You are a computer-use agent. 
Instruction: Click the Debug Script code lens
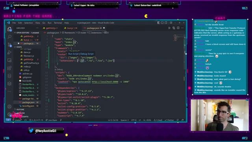click(87, 54)
